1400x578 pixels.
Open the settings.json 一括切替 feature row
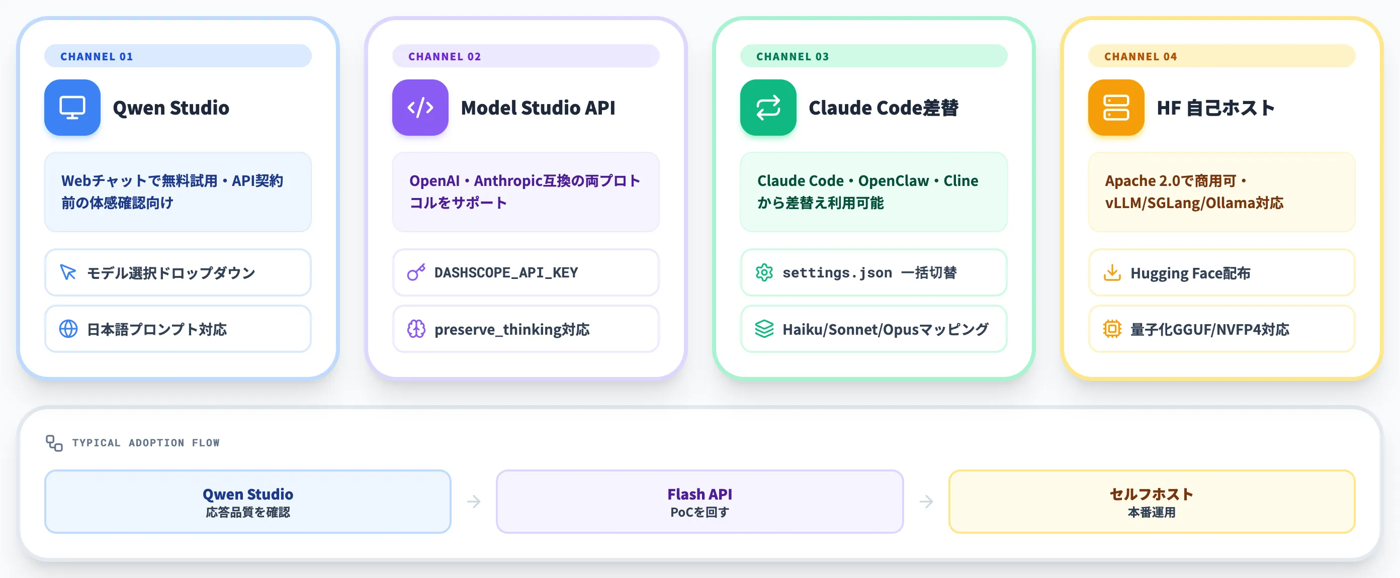(873, 272)
